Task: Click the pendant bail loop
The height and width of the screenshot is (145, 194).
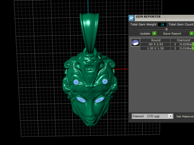Action: pos(89,33)
